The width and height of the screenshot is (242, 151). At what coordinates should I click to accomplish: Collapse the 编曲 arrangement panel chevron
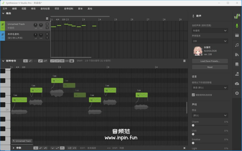click(3, 13)
